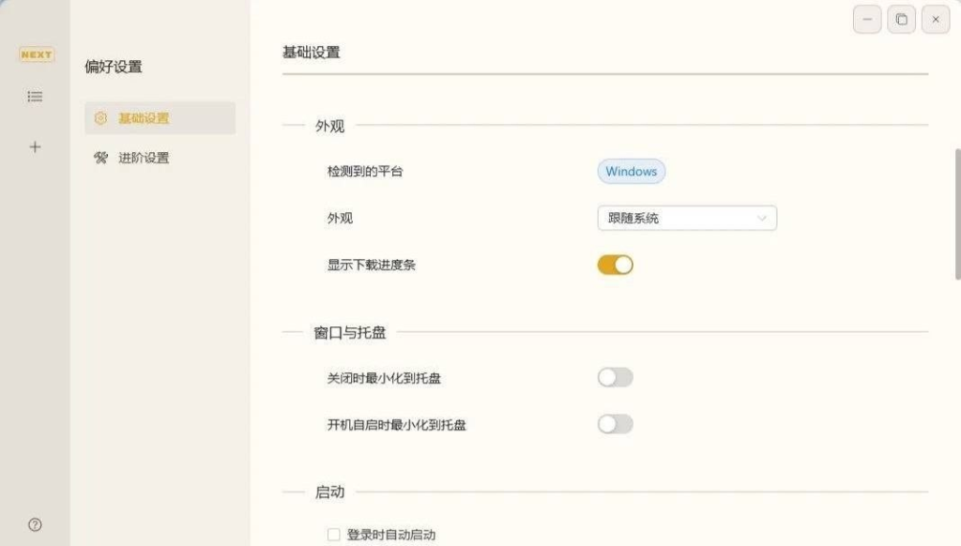Click the 基础设置 page title
The height and width of the screenshot is (546, 961).
click(x=310, y=53)
